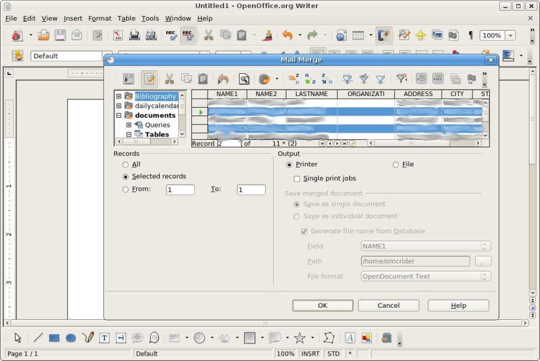
Task: Toggle nonprinting characters paragraph mark icon
Action: [x=470, y=35]
